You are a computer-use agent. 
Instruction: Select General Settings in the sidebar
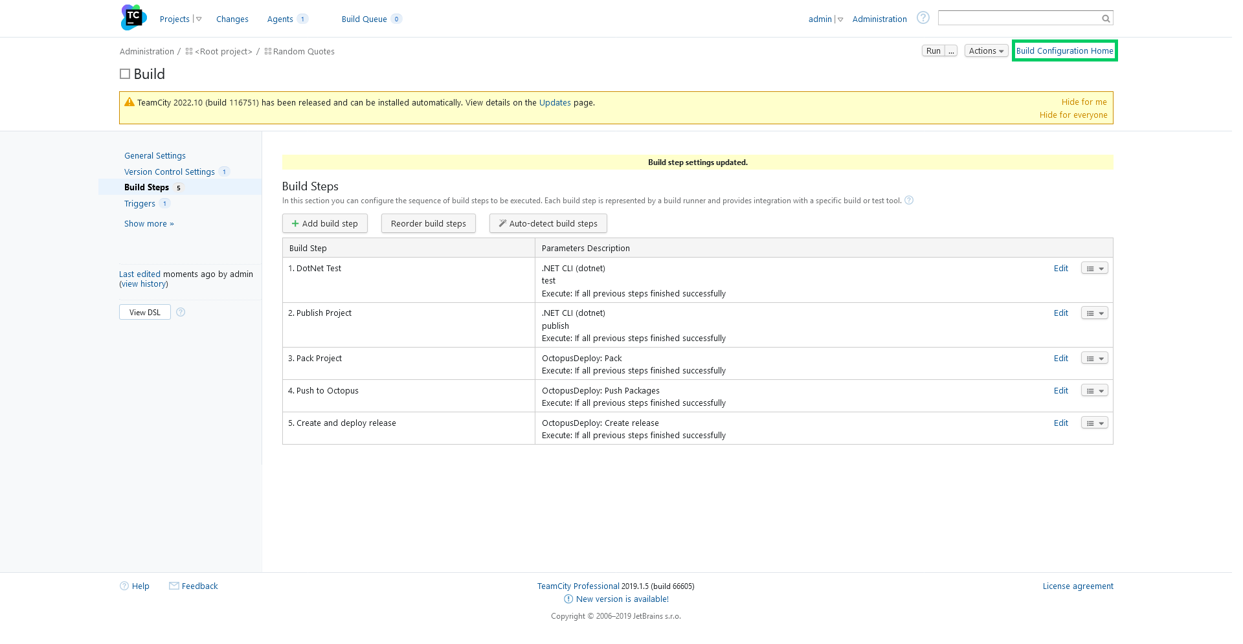point(155,156)
